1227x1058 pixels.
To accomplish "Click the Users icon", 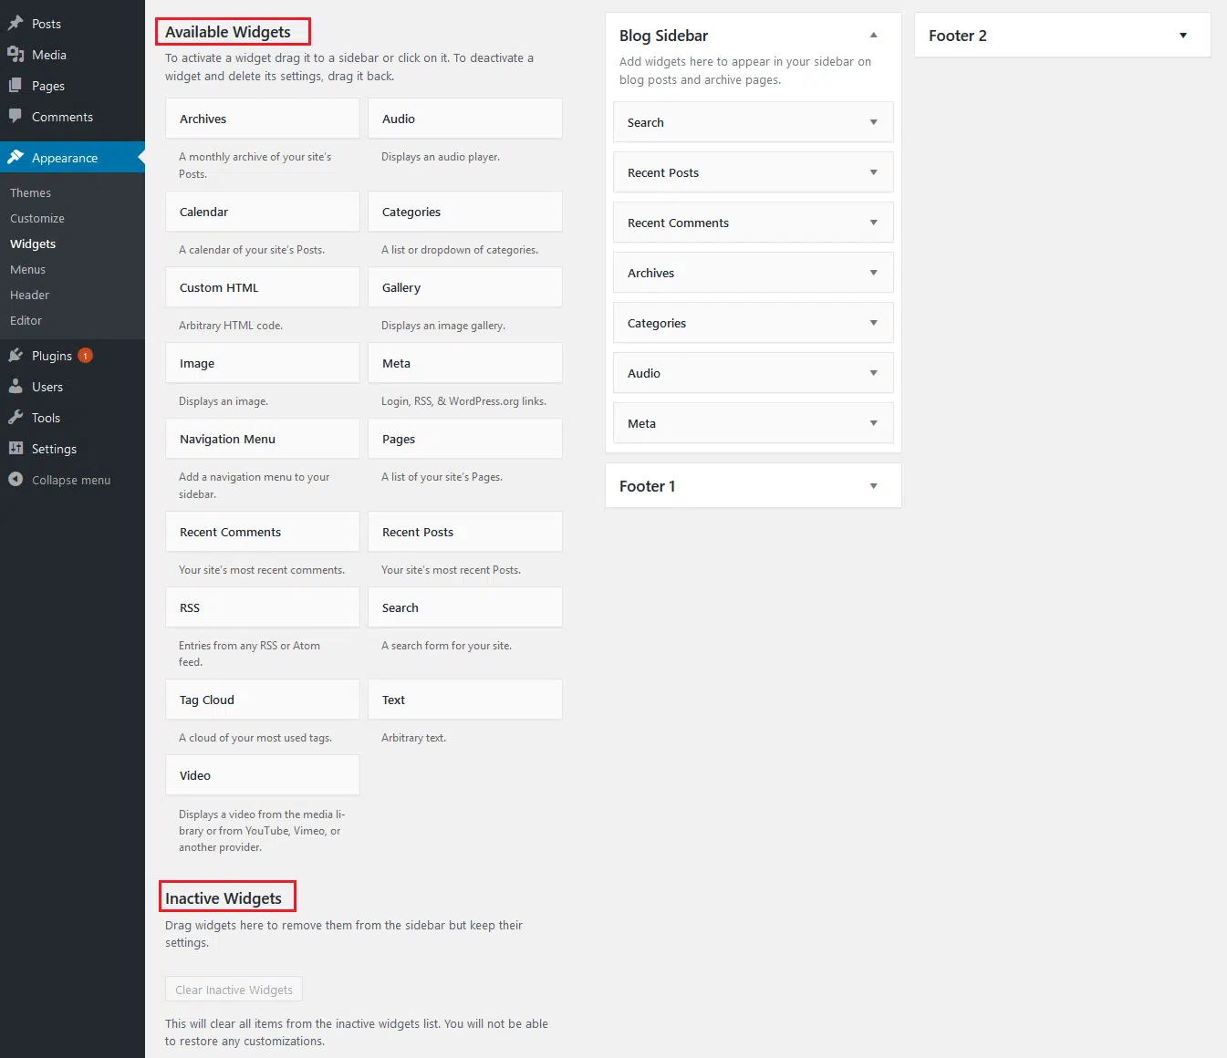I will [15, 386].
